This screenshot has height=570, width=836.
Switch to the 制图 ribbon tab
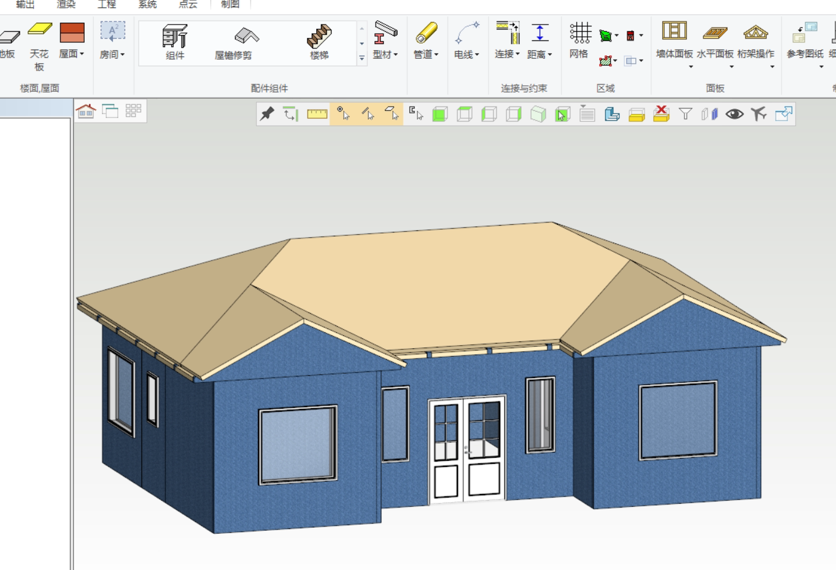[x=230, y=4]
